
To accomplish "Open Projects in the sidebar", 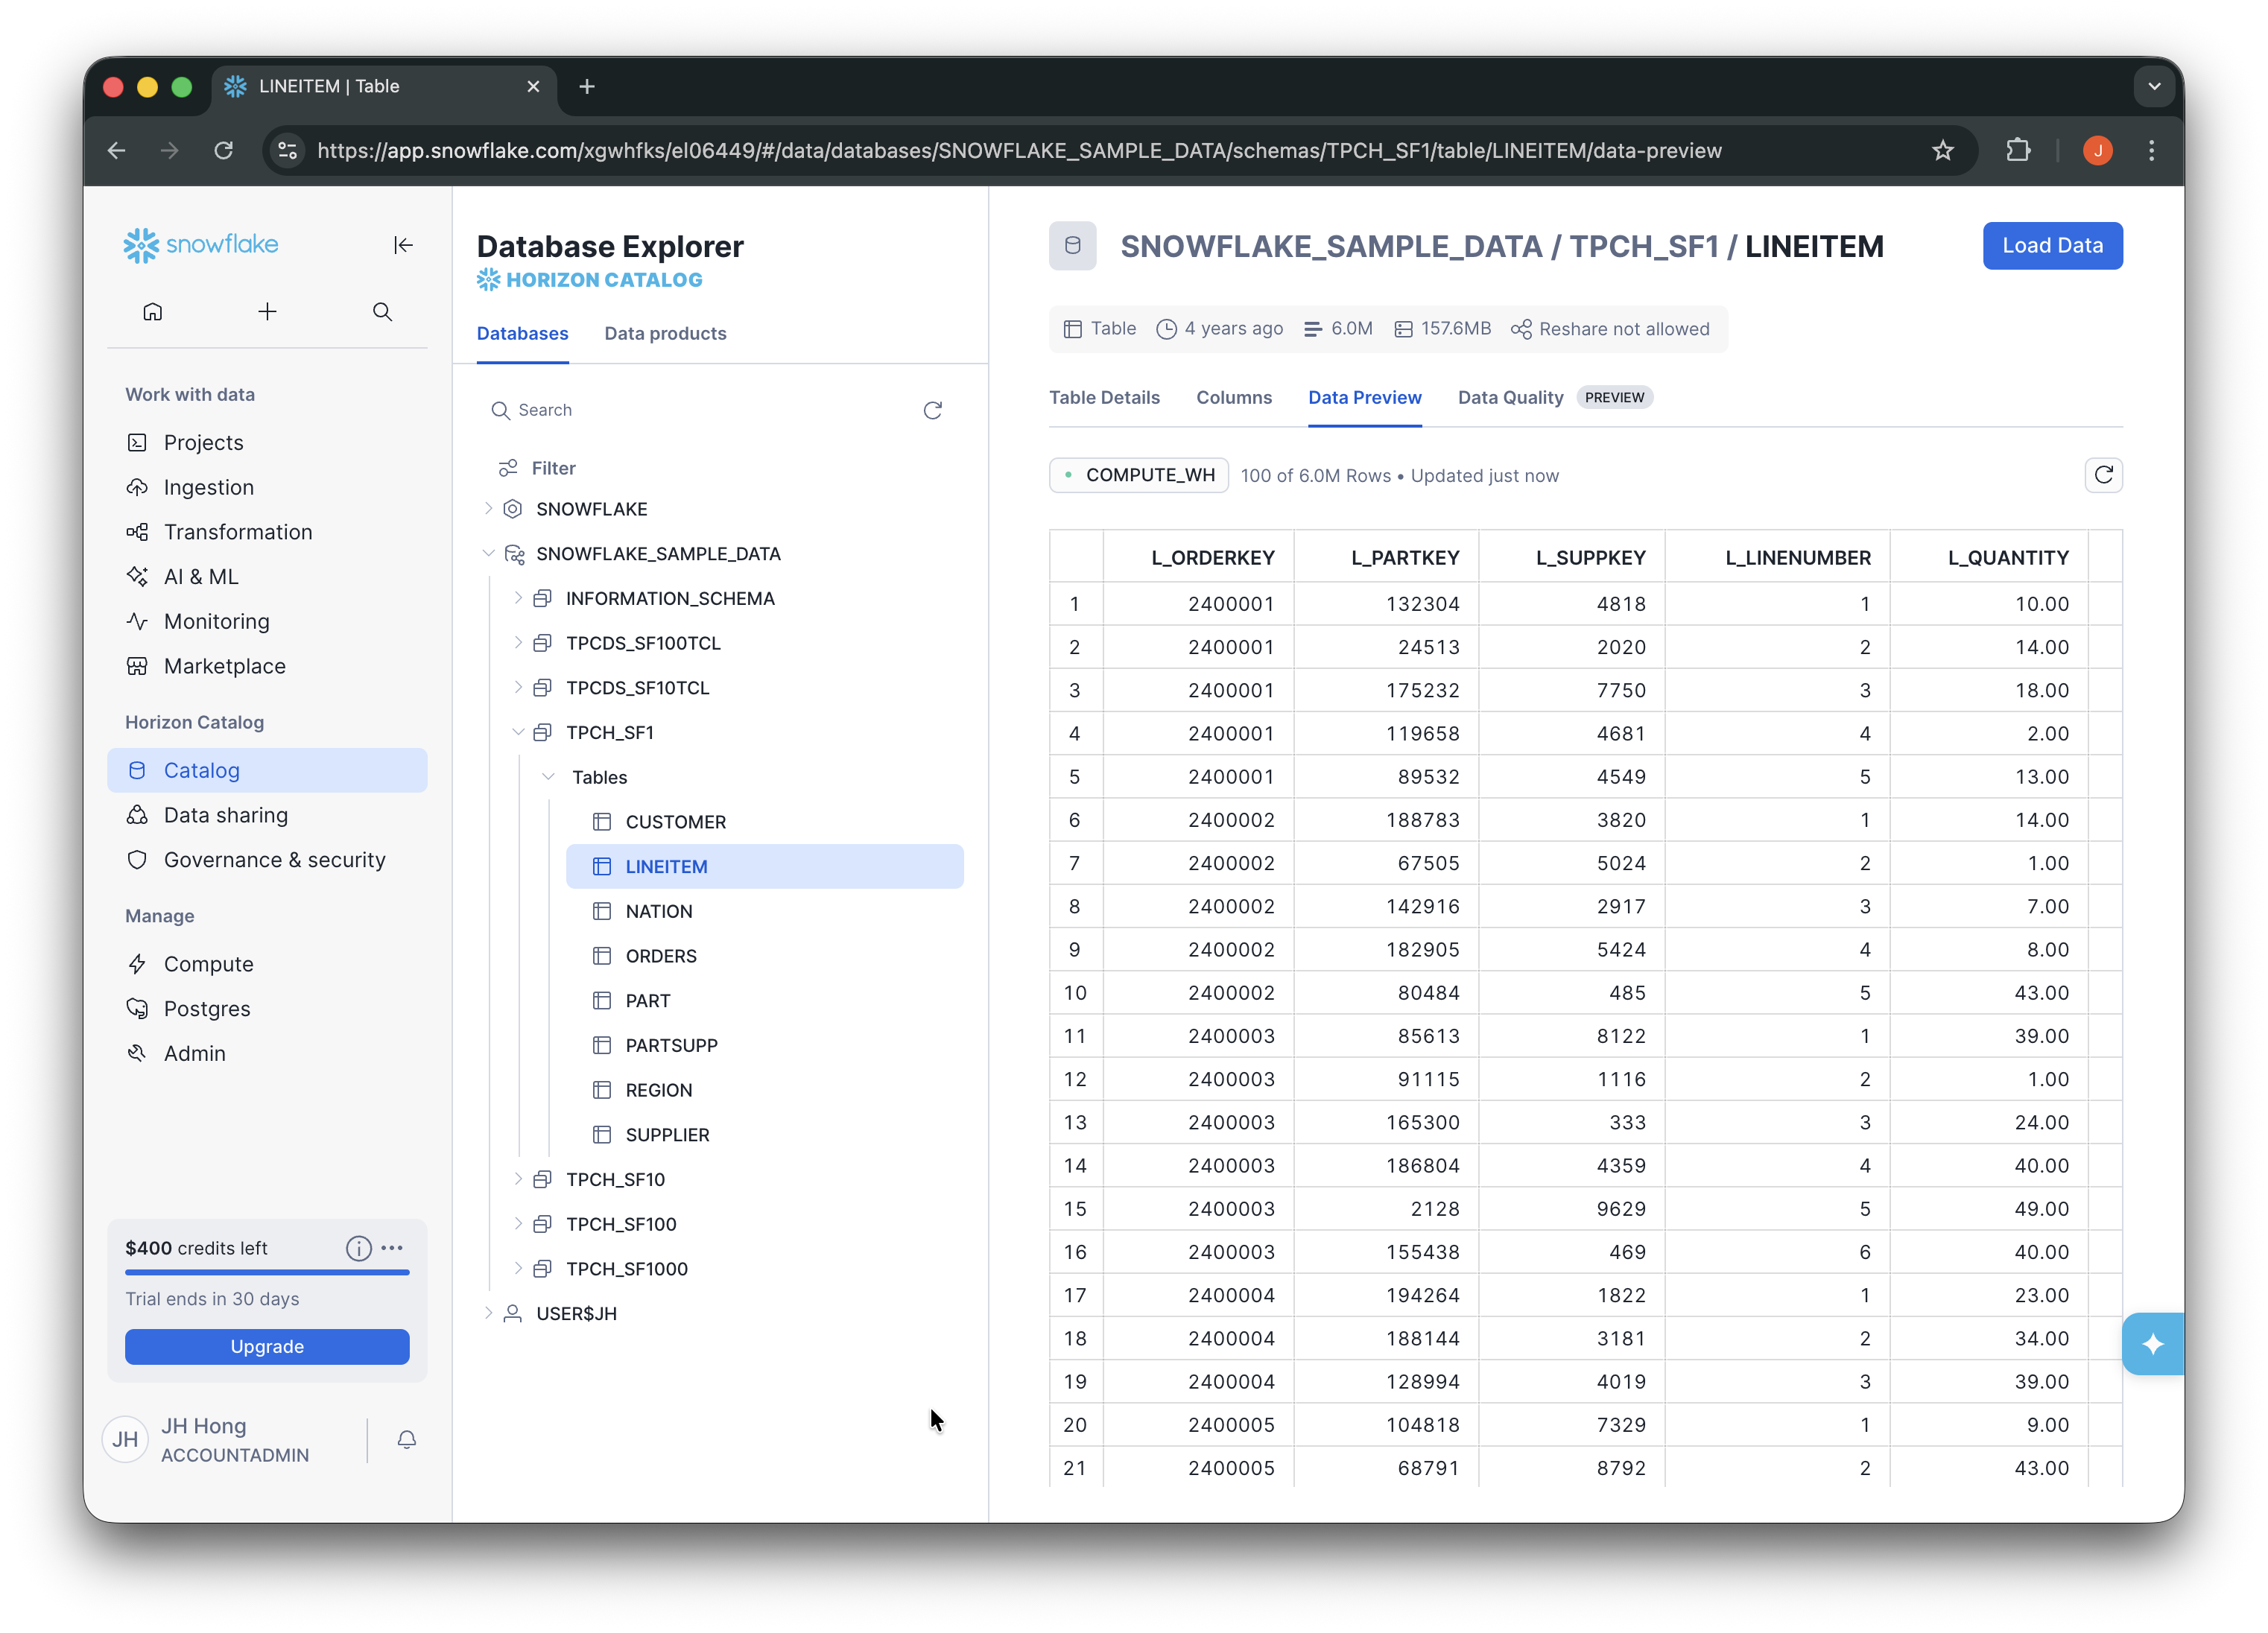I will point(267,443).
